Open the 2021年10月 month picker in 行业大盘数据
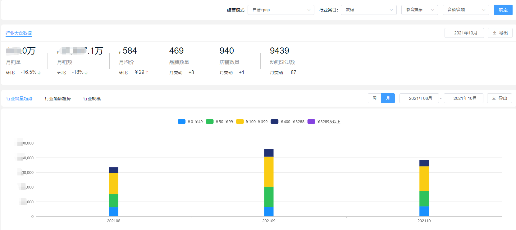 click(x=464, y=33)
